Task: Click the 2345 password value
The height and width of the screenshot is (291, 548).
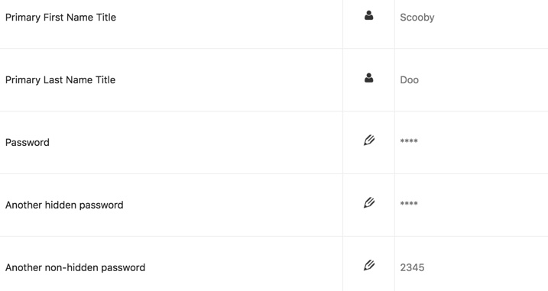Action: click(x=412, y=267)
